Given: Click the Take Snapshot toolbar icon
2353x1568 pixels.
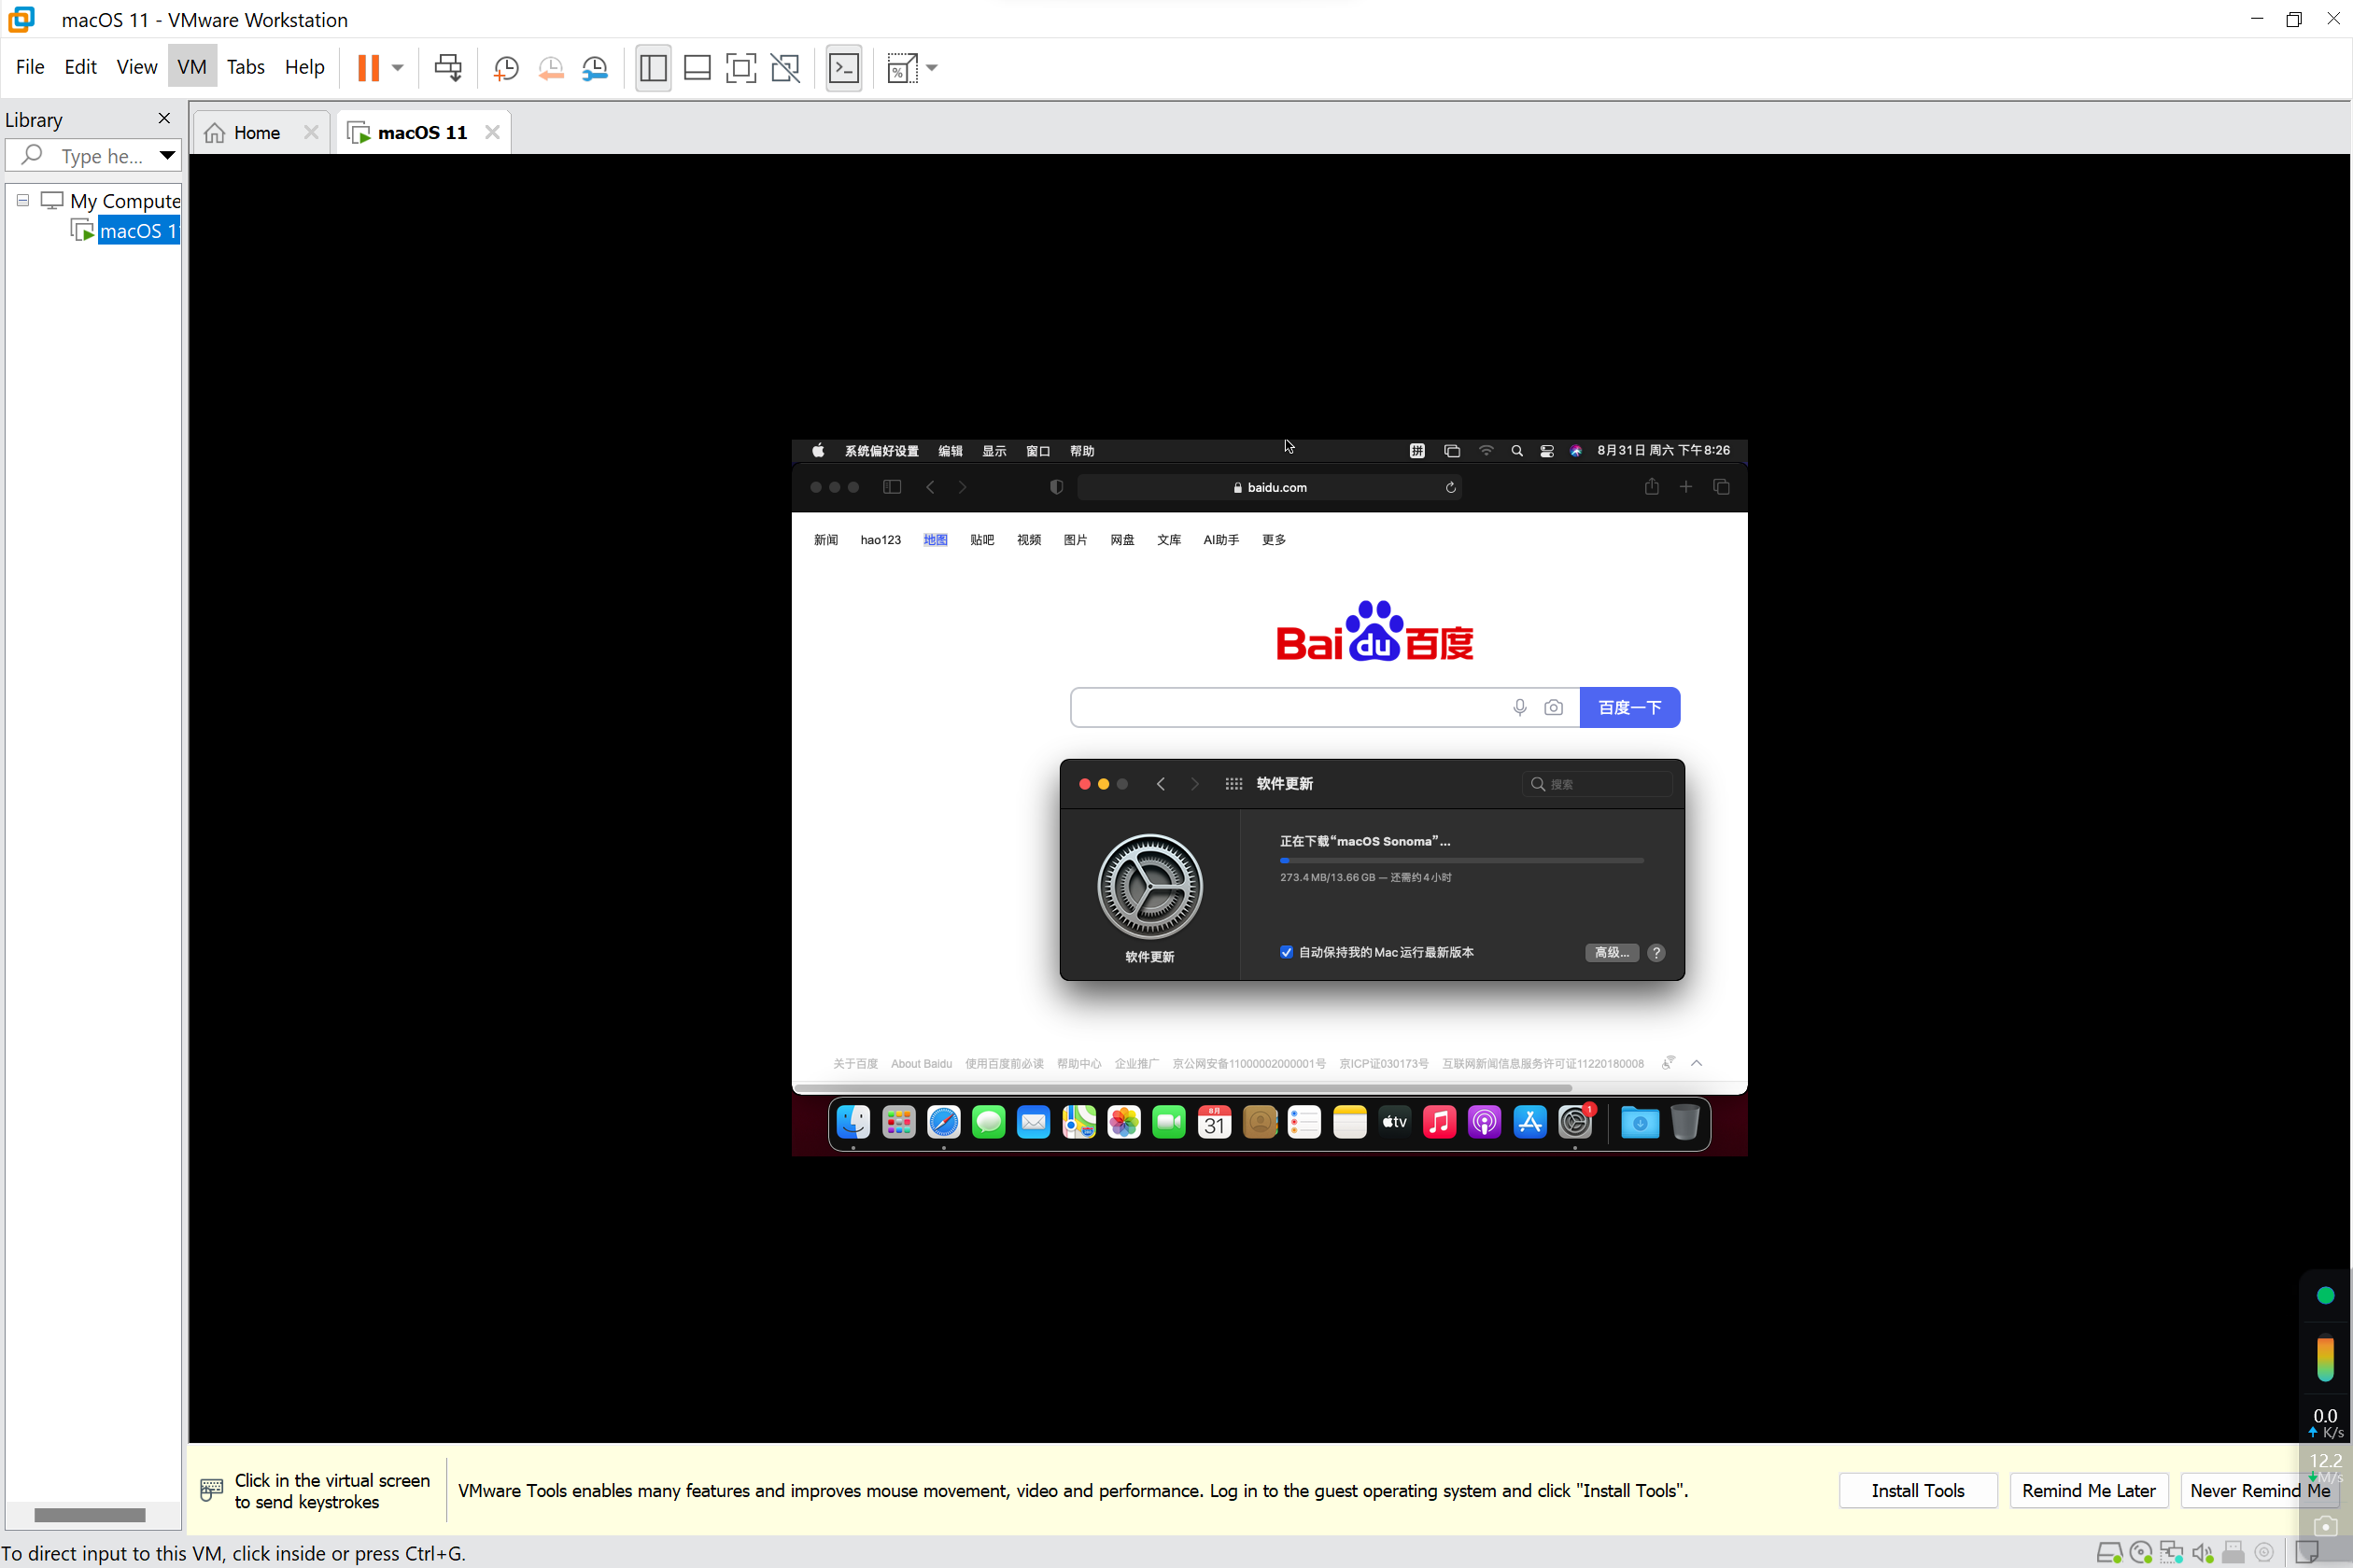Looking at the screenshot, I should [506, 68].
